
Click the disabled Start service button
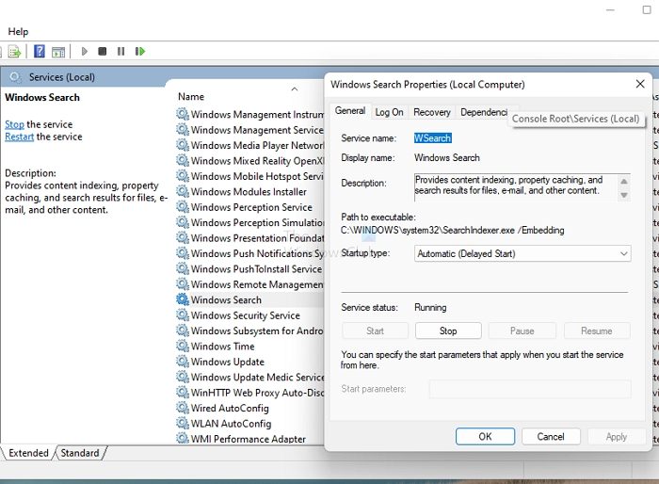(375, 331)
